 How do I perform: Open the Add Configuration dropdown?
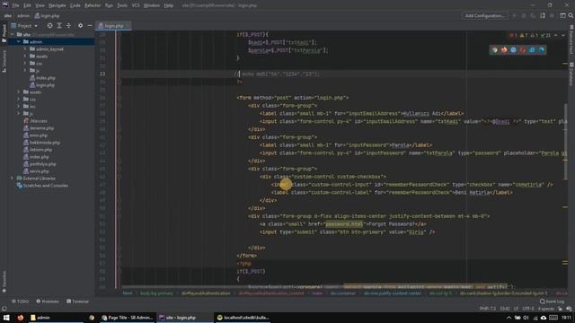tap(485, 16)
